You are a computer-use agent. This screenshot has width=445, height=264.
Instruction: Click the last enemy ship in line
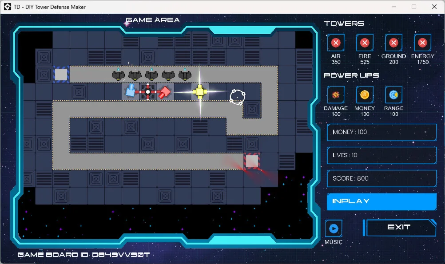pos(118,75)
